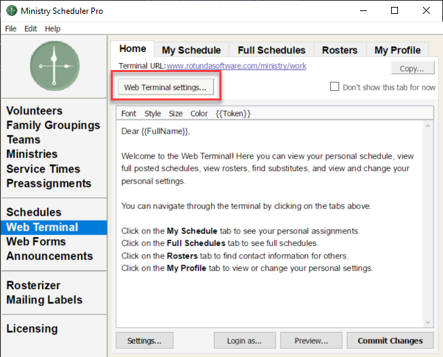Select Preassignments in the sidebar

pos(49,183)
